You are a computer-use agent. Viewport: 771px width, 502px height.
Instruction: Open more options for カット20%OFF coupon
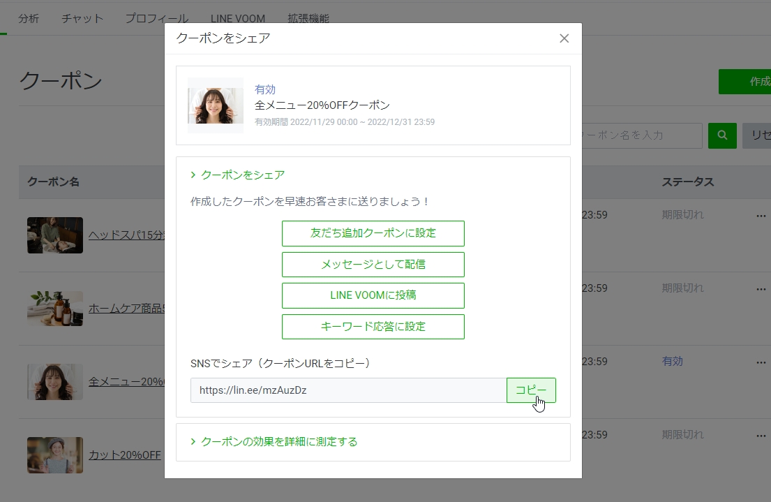tap(761, 436)
